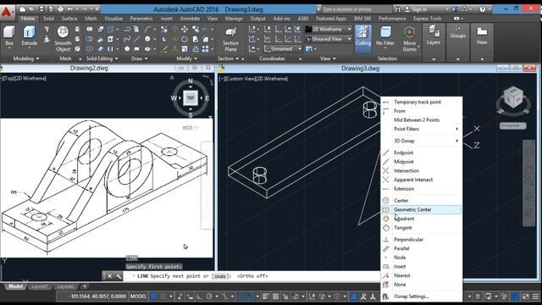
Task: Switch to the Annotate ribbon tab
Action: (x=190, y=19)
